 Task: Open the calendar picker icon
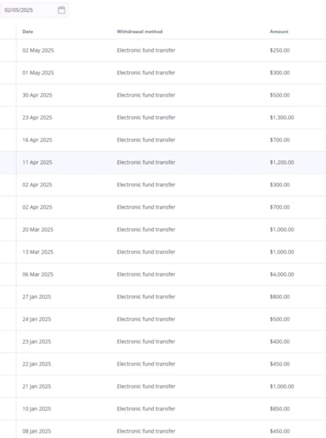point(62,10)
